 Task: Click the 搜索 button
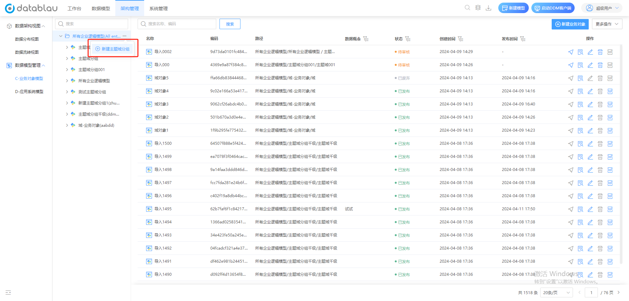coord(230,24)
